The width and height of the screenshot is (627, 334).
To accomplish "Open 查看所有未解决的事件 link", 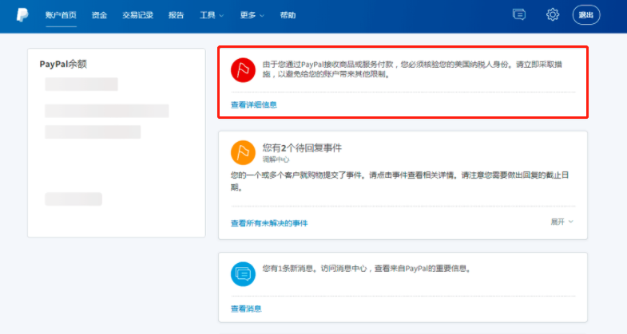I will click(269, 223).
